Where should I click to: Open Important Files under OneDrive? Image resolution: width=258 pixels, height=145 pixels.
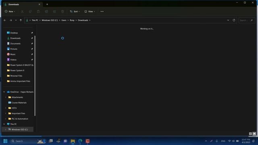click(18, 114)
